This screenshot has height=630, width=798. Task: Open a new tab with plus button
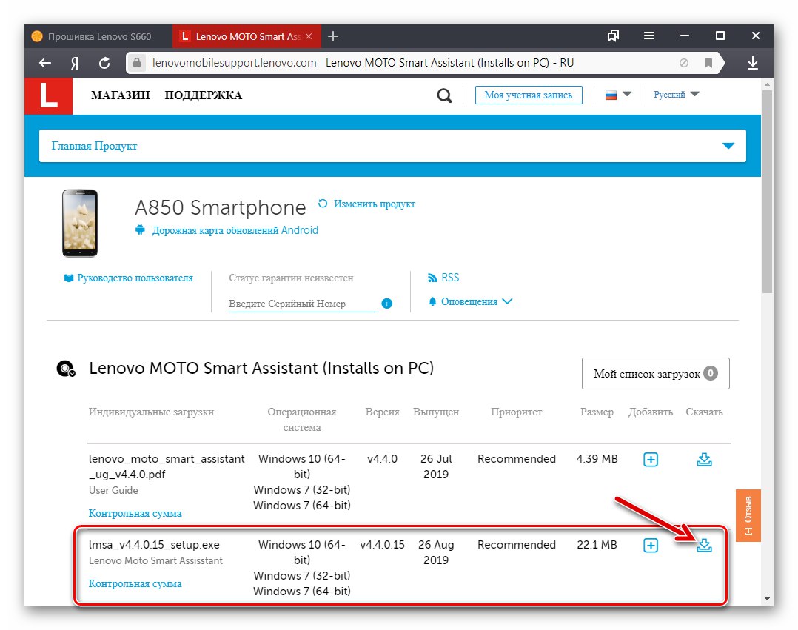[x=333, y=36]
